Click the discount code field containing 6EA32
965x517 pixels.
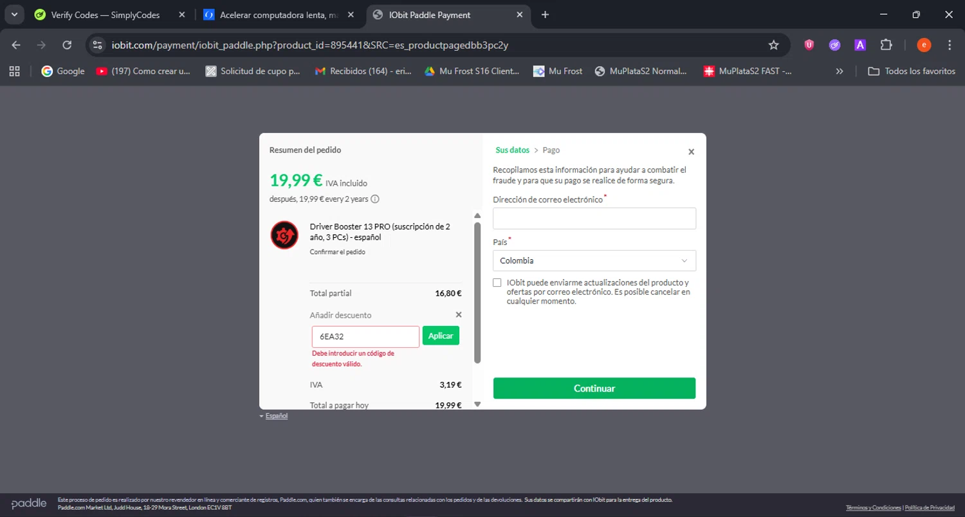coord(365,336)
